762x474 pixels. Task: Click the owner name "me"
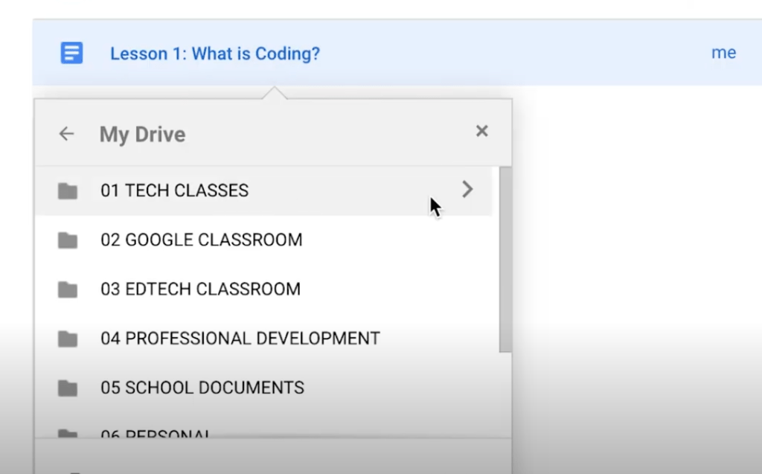[723, 53]
